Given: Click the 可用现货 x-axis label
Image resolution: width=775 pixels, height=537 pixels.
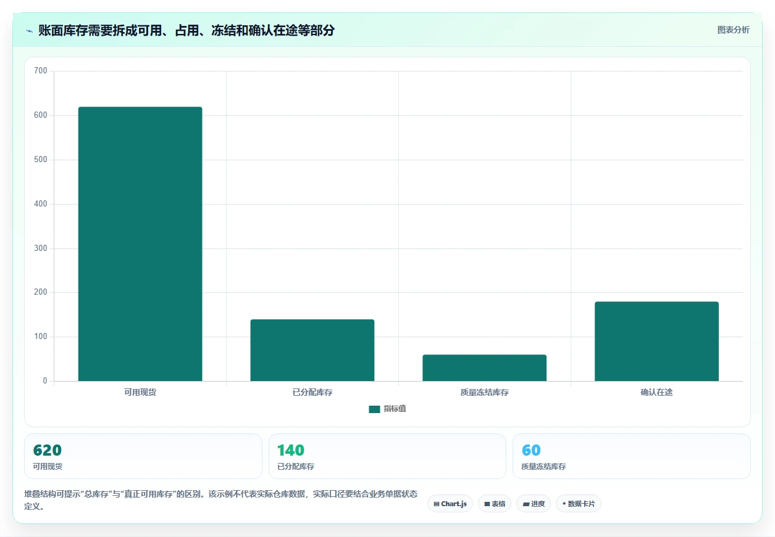Looking at the screenshot, I should pos(140,392).
